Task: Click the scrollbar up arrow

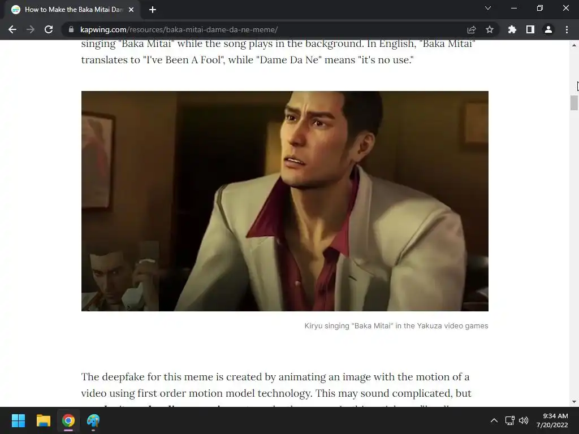Action: tap(574, 45)
